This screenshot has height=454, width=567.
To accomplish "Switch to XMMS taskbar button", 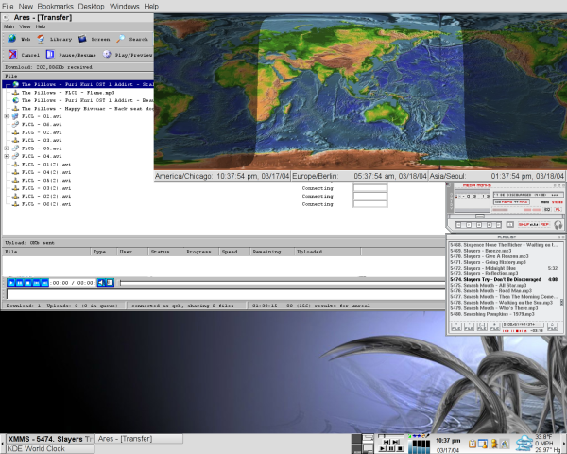I will click(x=49, y=439).
